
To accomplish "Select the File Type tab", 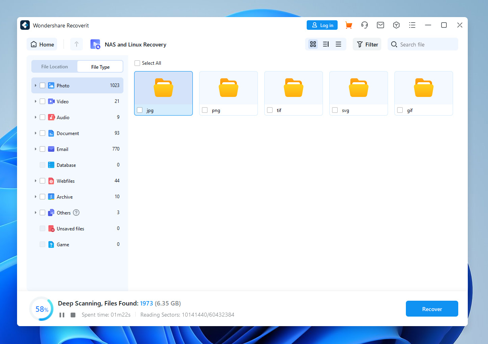I will point(100,67).
